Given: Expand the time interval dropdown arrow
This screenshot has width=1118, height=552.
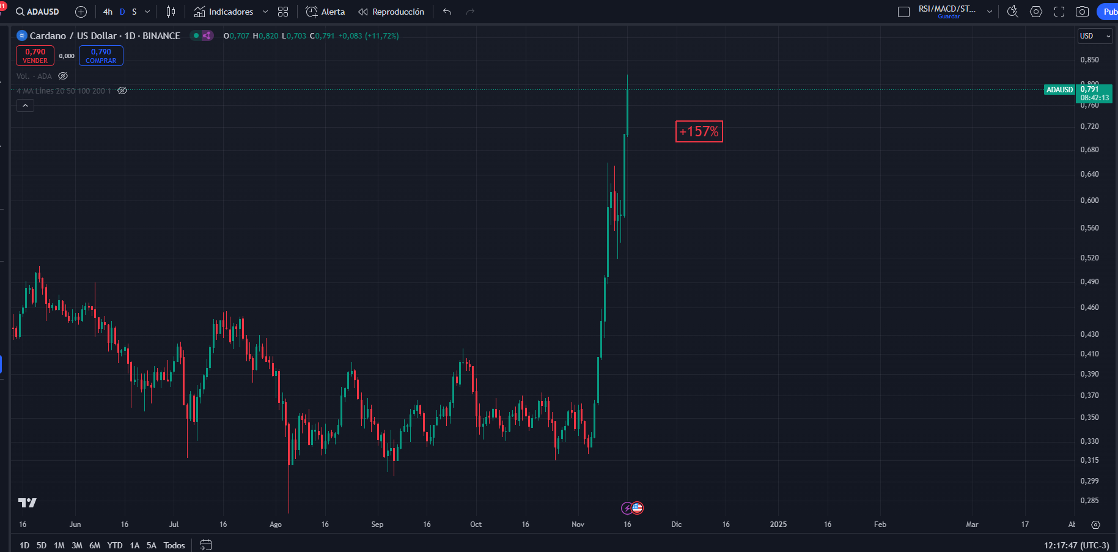Looking at the screenshot, I should pyautogui.click(x=147, y=12).
